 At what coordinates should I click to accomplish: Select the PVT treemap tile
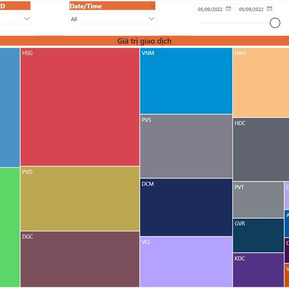258,200
